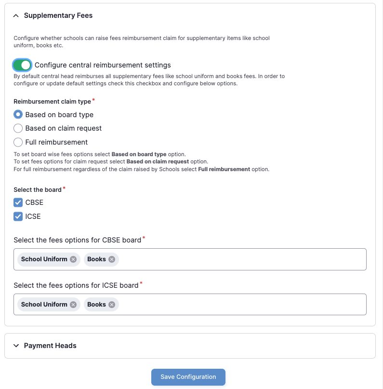Viewport: 383px width, 389px height.
Task: Open ICSE board fees options field
Action: click(241, 305)
